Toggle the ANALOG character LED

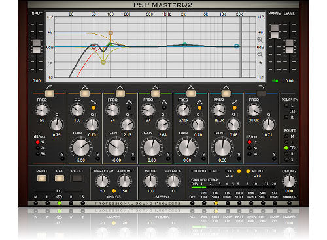click(x=114, y=191)
